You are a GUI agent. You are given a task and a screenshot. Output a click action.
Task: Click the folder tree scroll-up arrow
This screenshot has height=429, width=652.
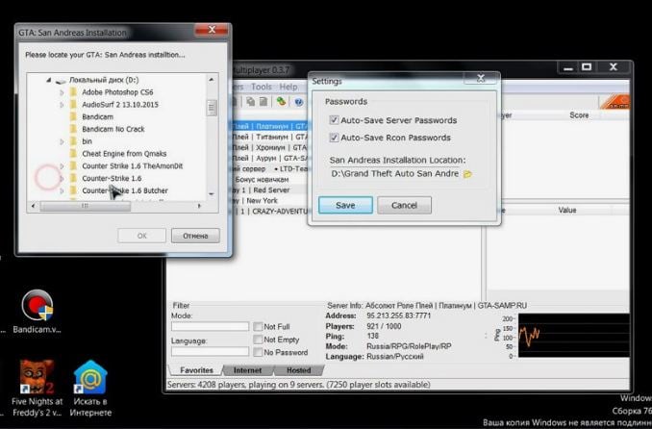click(212, 80)
